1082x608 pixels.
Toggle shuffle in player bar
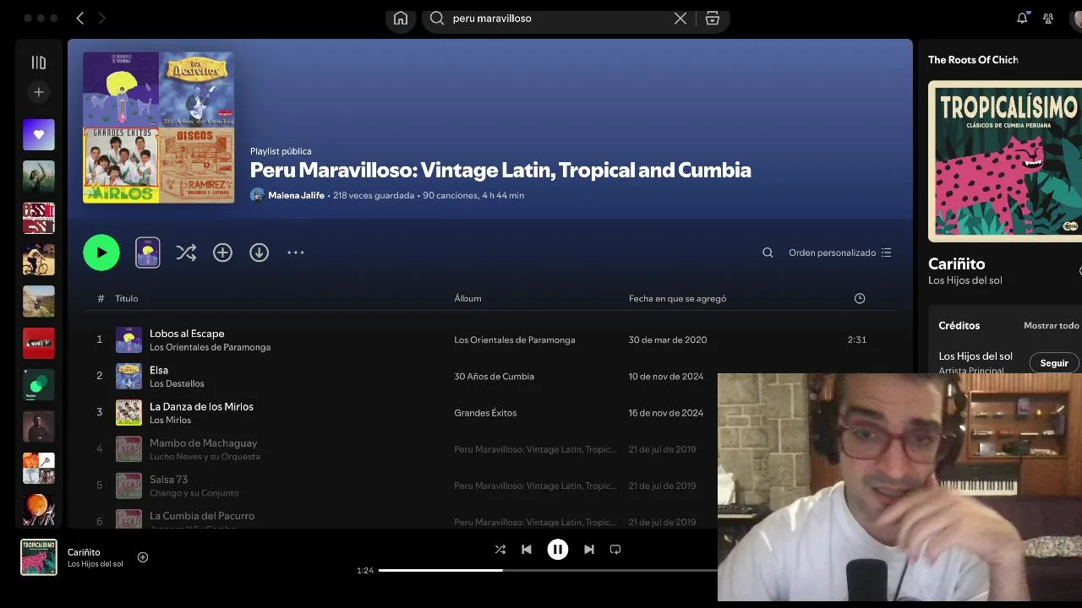tap(500, 549)
